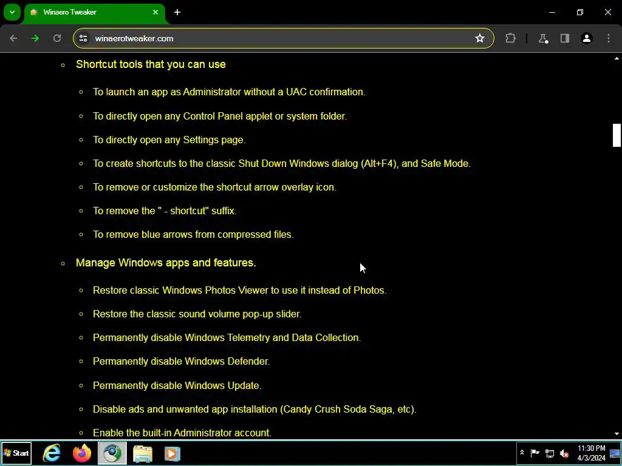Click "To directly open any Control Panel applet" line
Image resolution: width=622 pixels, height=466 pixels.
(220, 116)
